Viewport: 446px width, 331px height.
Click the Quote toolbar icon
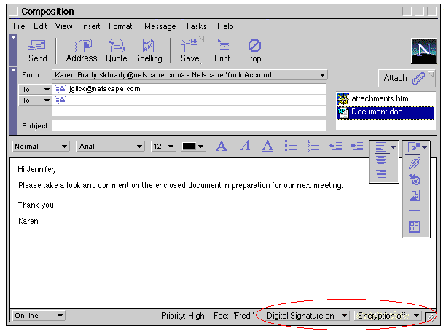116,50
